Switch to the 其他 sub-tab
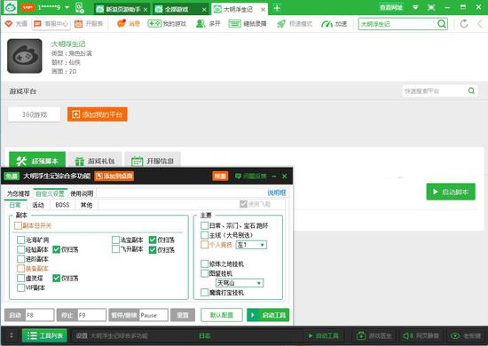The image size is (488, 346). (87, 205)
